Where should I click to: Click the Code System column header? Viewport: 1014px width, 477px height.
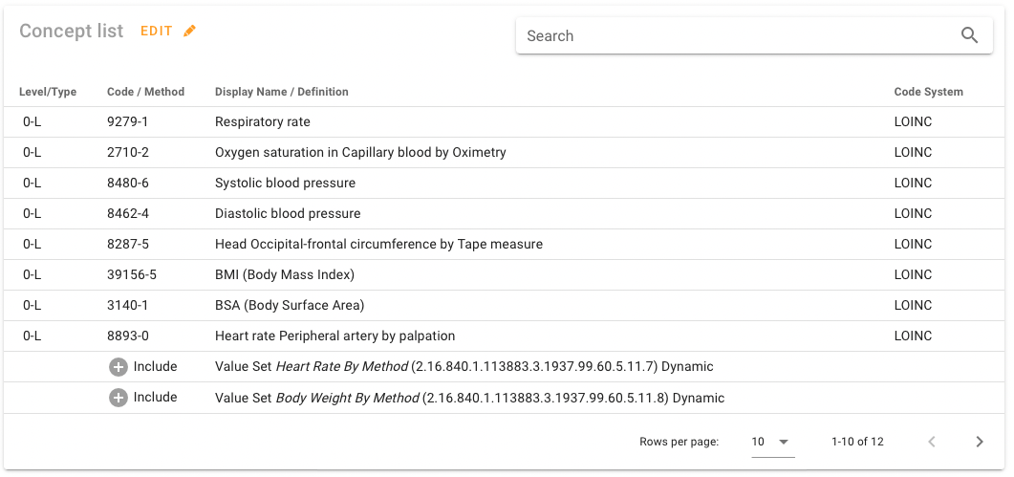[x=928, y=92]
